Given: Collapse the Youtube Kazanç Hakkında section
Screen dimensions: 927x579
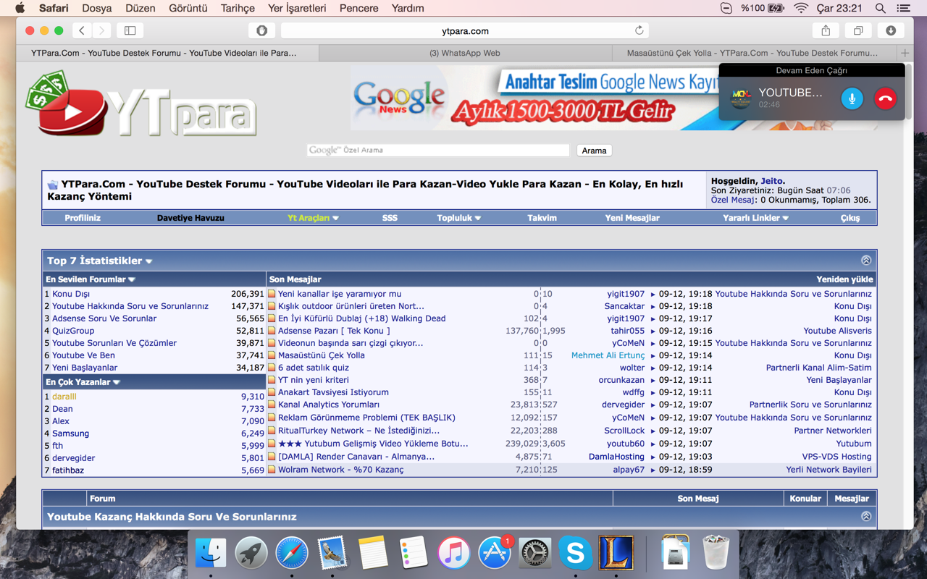Looking at the screenshot, I should pyautogui.click(x=865, y=517).
